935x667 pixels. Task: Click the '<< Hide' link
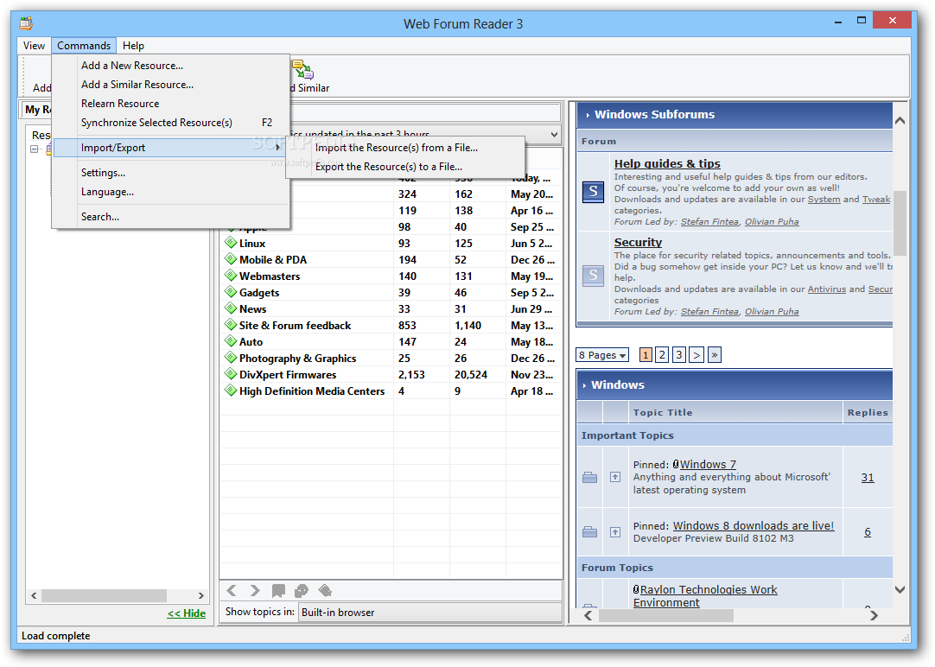(187, 613)
